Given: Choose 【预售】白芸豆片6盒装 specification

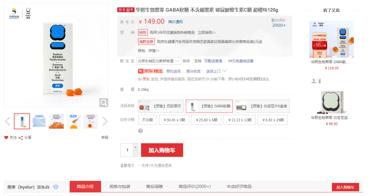Looking at the screenshot, I should 262,106.
